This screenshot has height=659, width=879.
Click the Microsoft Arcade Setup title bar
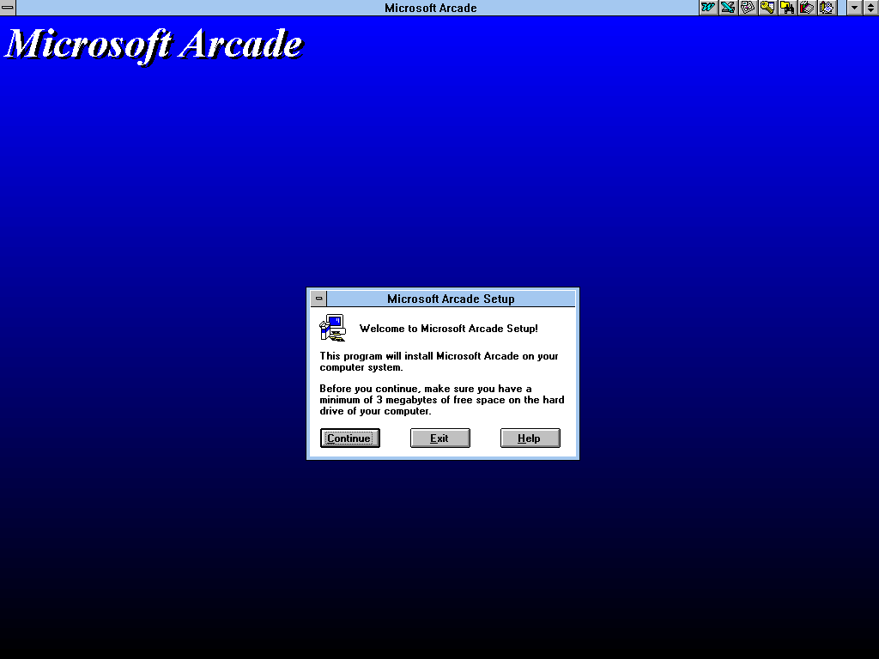[x=451, y=299]
